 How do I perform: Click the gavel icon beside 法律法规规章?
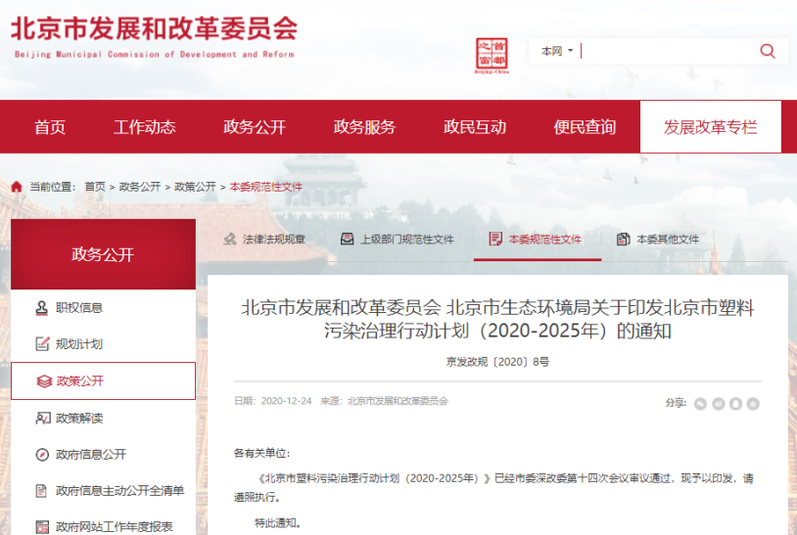pos(230,239)
